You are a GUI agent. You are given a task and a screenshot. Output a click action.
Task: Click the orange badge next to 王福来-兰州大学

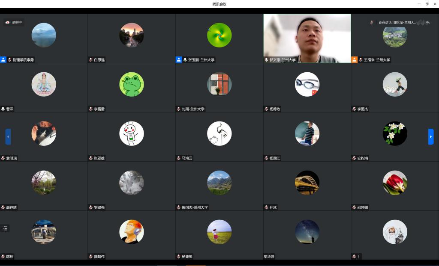point(354,59)
